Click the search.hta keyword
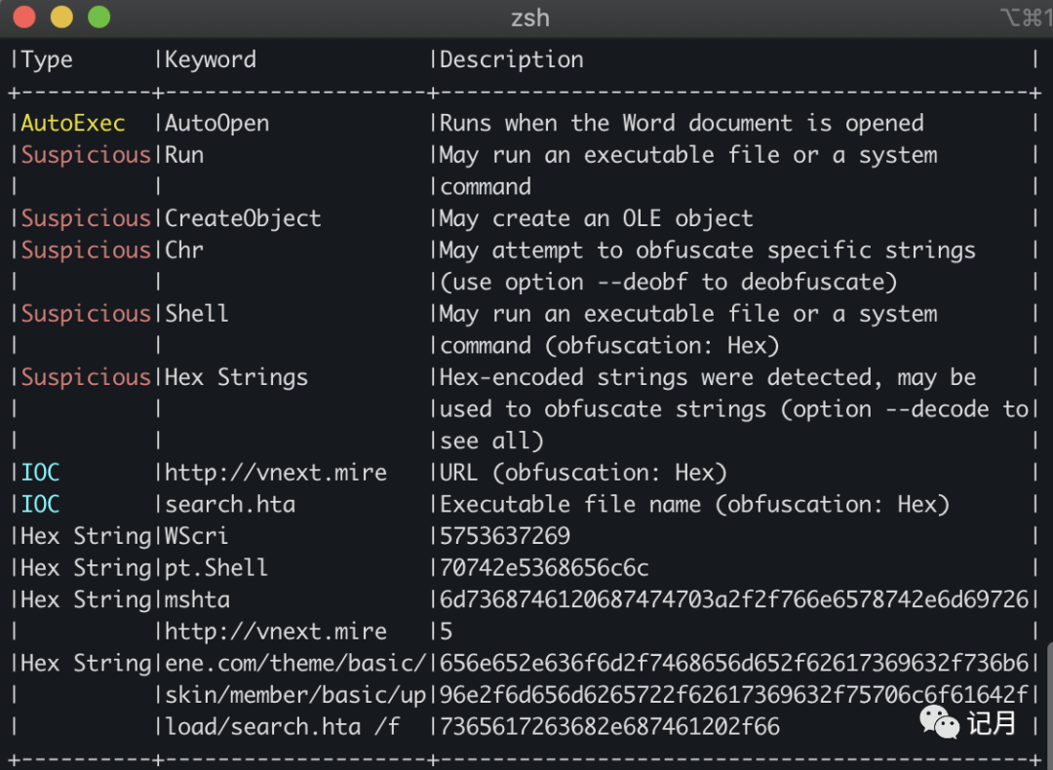1053x770 pixels. pyautogui.click(x=230, y=505)
